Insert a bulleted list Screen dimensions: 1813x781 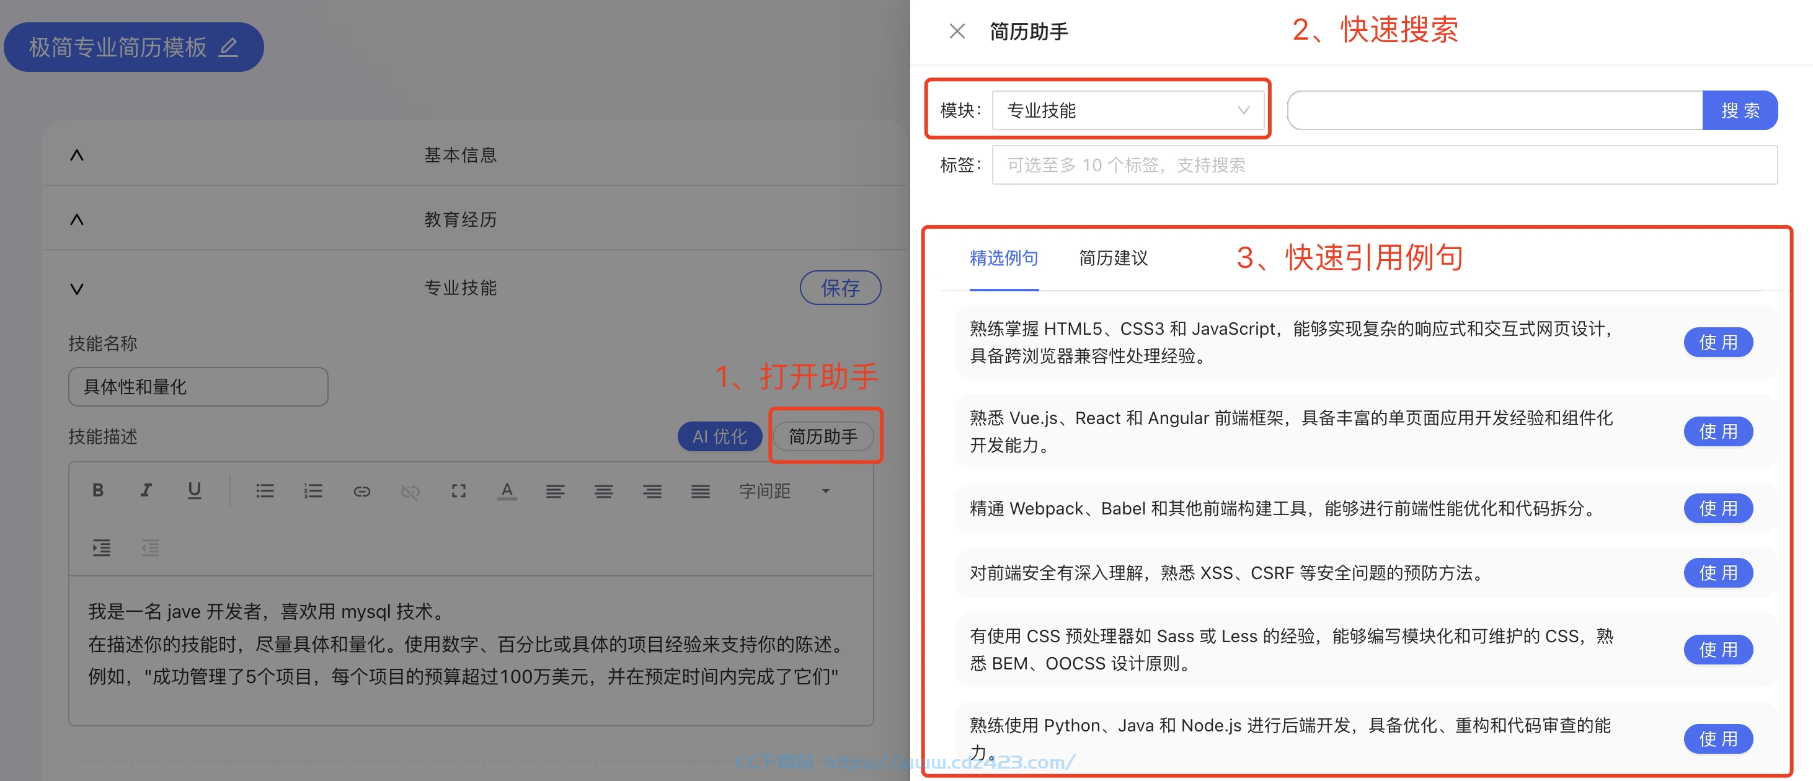pos(265,490)
